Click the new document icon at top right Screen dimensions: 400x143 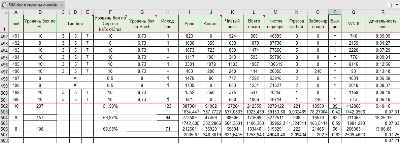(x=390, y=5)
